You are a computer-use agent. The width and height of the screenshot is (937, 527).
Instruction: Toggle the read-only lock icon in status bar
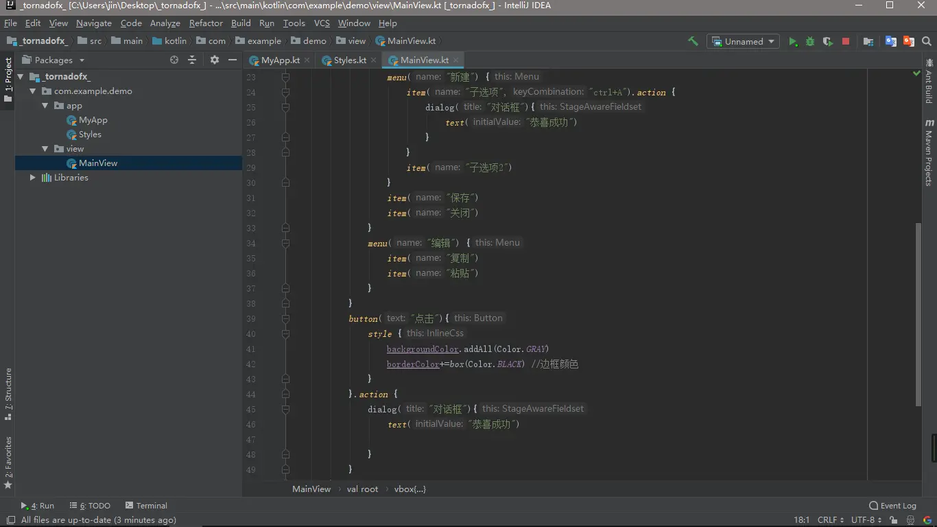pos(893,520)
